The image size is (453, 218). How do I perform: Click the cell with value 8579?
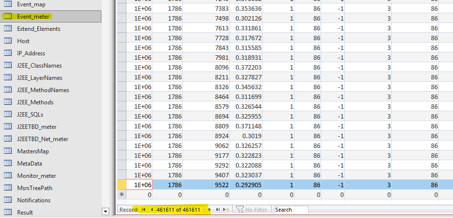pyautogui.click(x=206, y=106)
